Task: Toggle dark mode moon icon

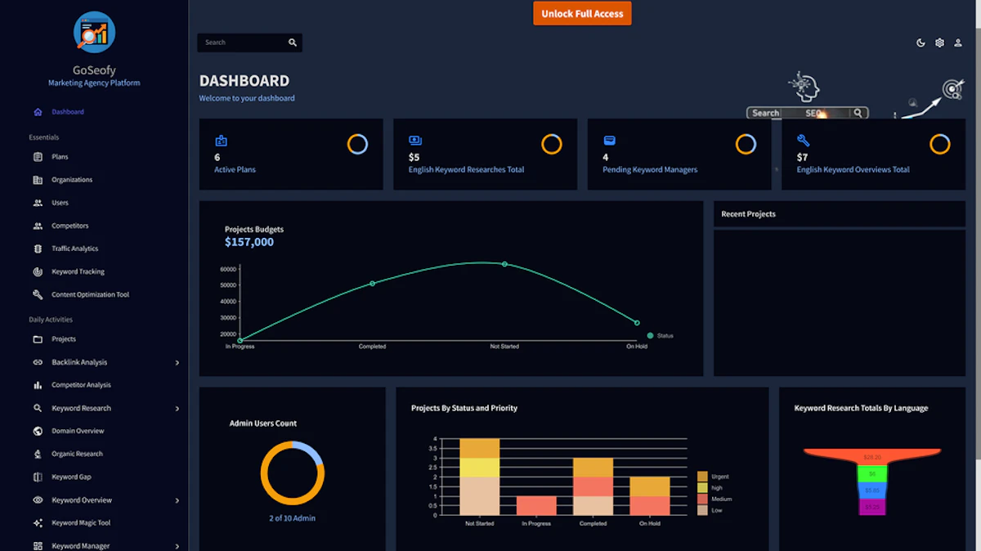Action: point(921,43)
